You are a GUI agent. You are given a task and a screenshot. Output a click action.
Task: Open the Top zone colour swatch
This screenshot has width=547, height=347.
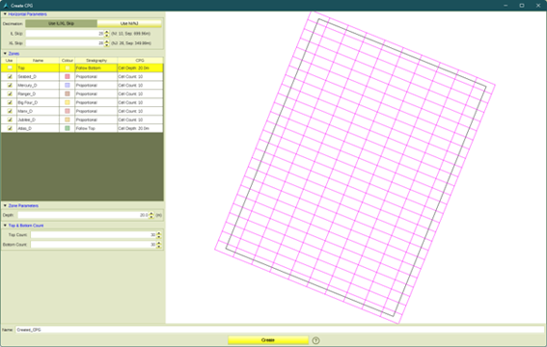68,67
